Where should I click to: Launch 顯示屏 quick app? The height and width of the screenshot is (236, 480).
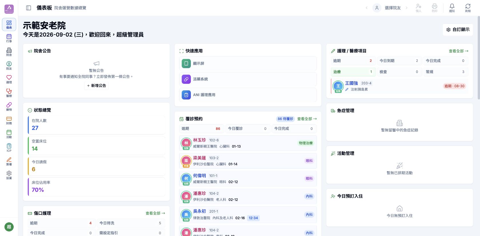point(248,64)
